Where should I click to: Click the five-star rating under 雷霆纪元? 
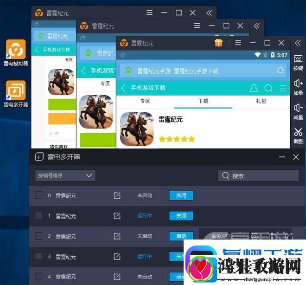[177, 139]
